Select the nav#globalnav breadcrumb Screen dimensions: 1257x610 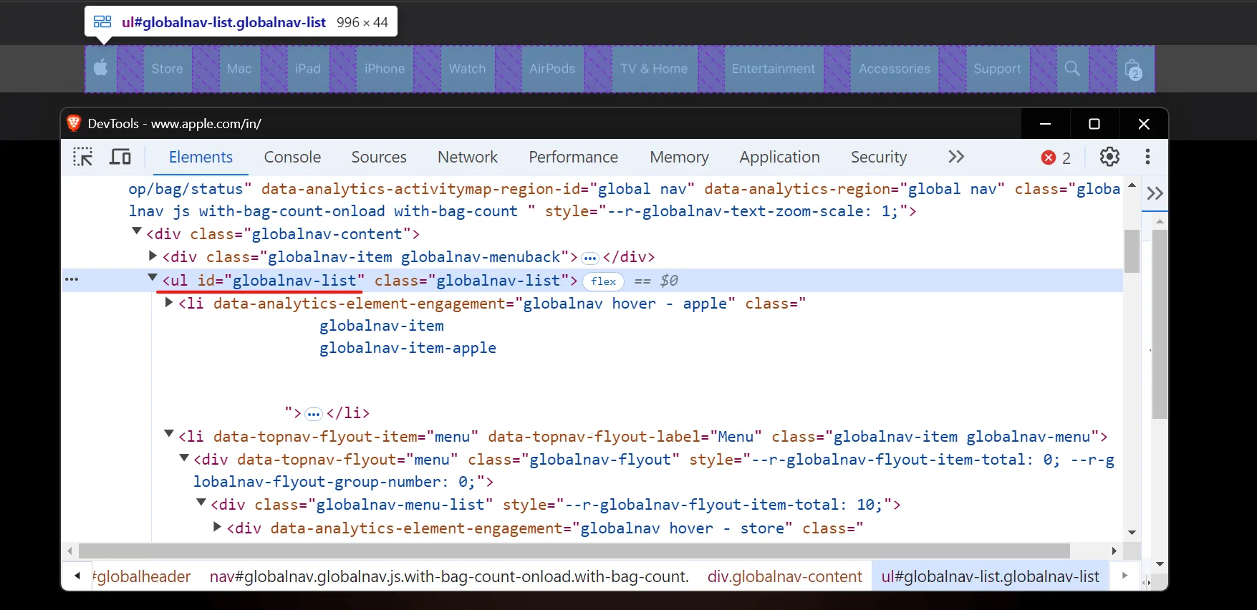tap(449, 576)
